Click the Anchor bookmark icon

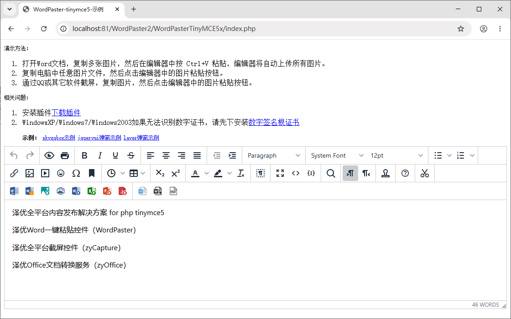92,173
